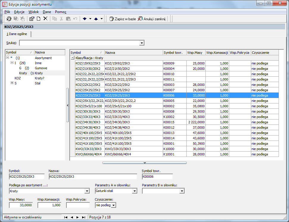Screen dimensions: 289x222
Task: Select the Gumowe tree item
Action: point(41,68)
